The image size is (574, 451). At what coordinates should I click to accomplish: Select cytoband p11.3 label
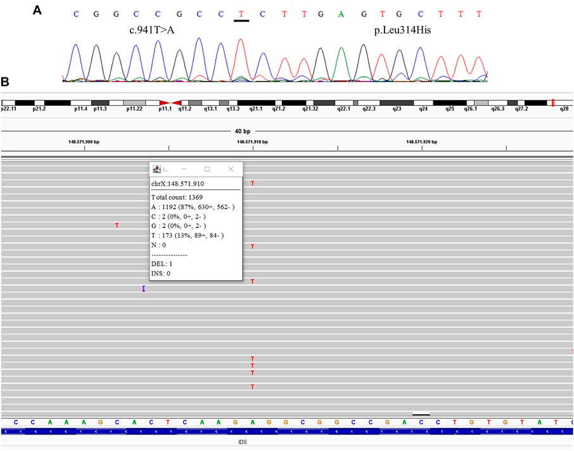pyautogui.click(x=100, y=109)
